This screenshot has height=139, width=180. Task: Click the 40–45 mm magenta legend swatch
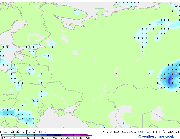pyautogui.click(x=77, y=135)
